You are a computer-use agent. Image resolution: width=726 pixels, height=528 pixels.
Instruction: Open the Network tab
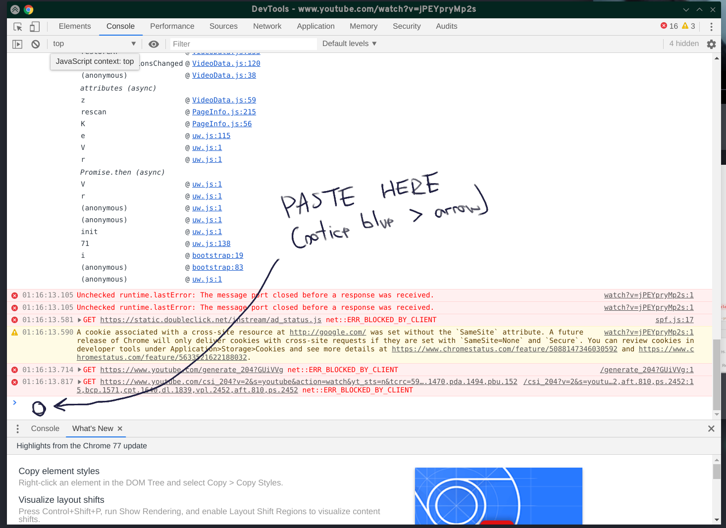tap(267, 26)
